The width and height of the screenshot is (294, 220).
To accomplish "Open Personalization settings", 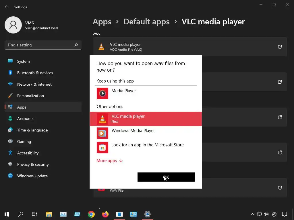I will (43, 96).
